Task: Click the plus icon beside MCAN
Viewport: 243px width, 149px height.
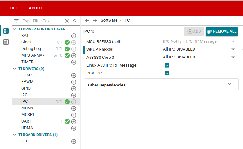Action: point(74,108)
